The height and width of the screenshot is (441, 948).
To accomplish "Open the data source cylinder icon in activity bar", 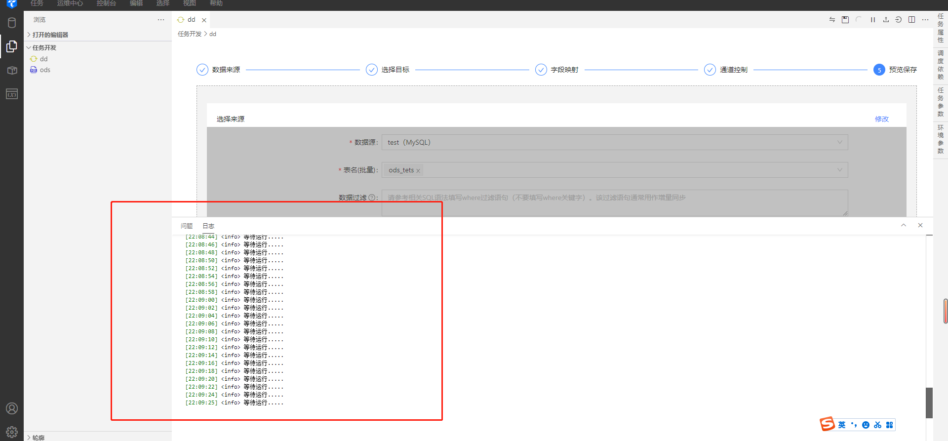I will tap(12, 23).
